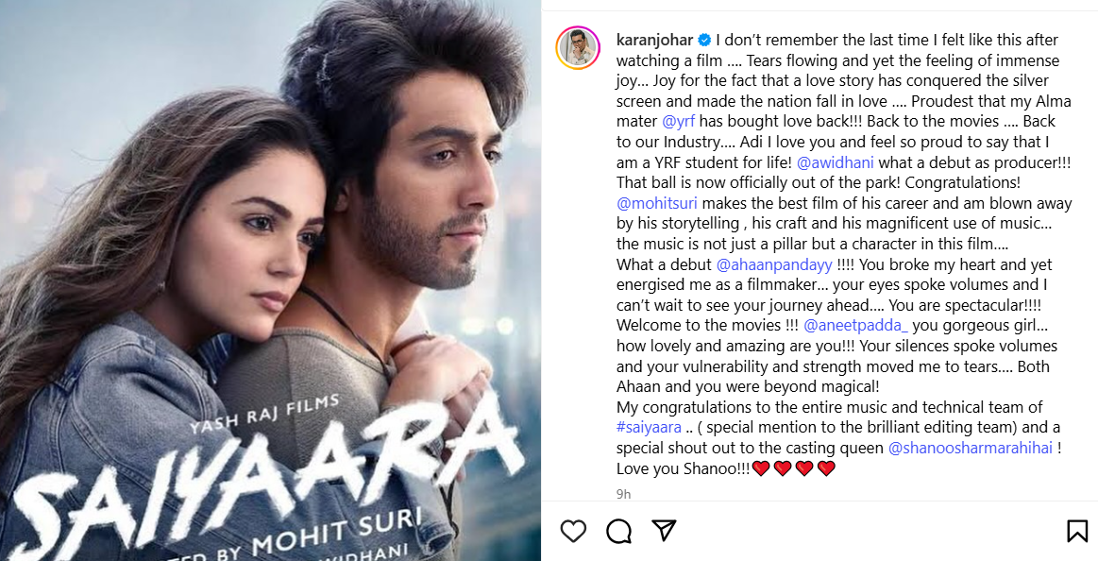Open the karanjohar username link
This screenshot has width=1098, height=561.
[654, 40]
